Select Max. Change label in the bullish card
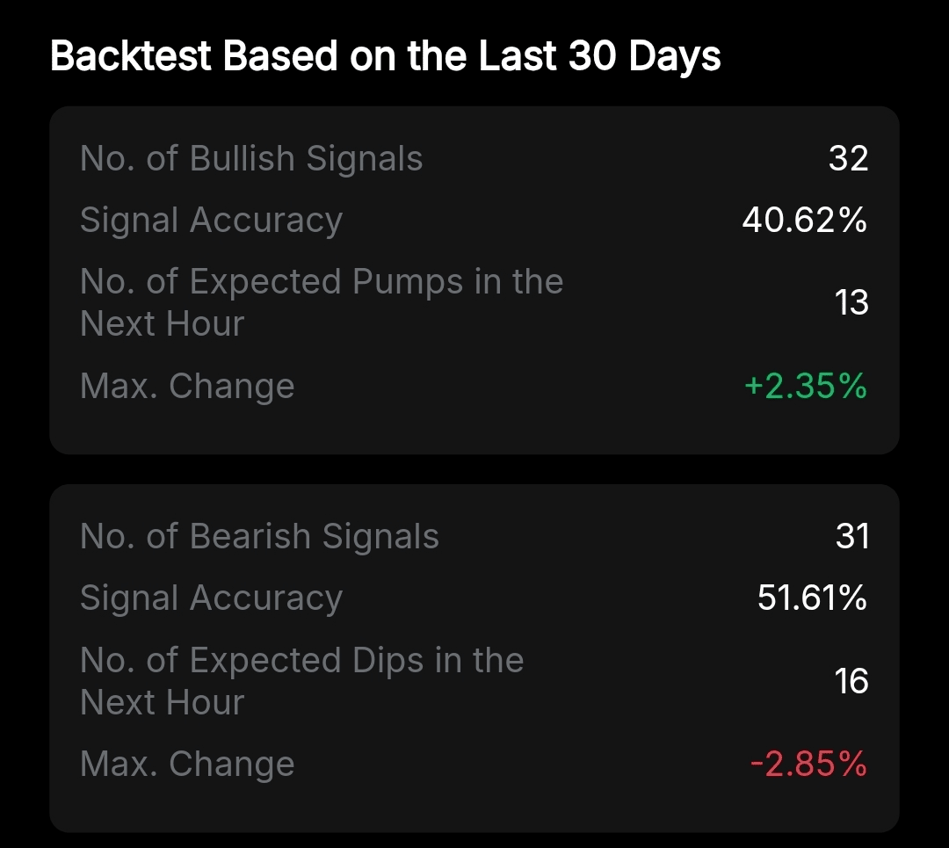 click(187, 386)
